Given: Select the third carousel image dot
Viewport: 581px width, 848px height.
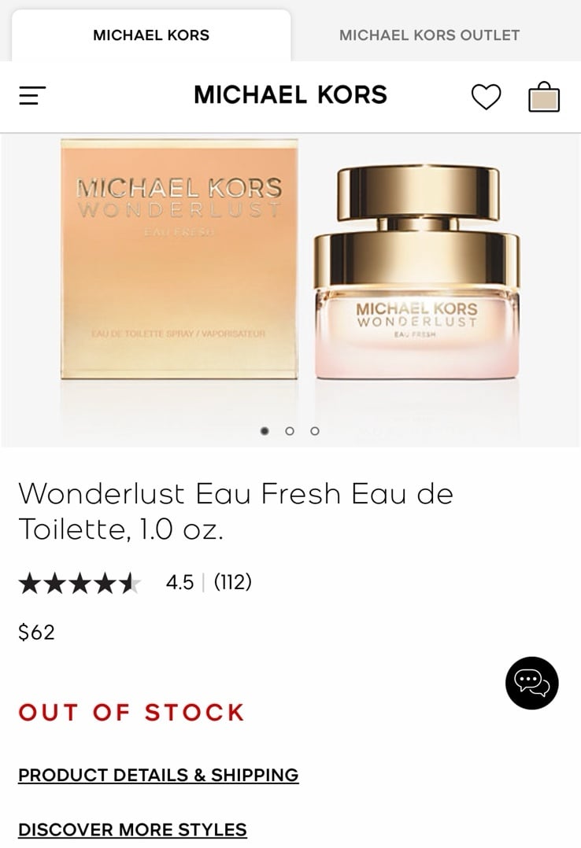Looking at the screenshot, I should click(315, 431).
